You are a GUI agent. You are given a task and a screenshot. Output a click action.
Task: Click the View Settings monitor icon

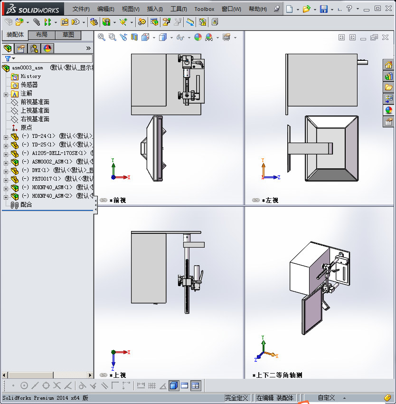[226, 38]
